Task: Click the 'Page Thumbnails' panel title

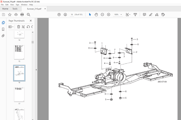Action: 17,21
